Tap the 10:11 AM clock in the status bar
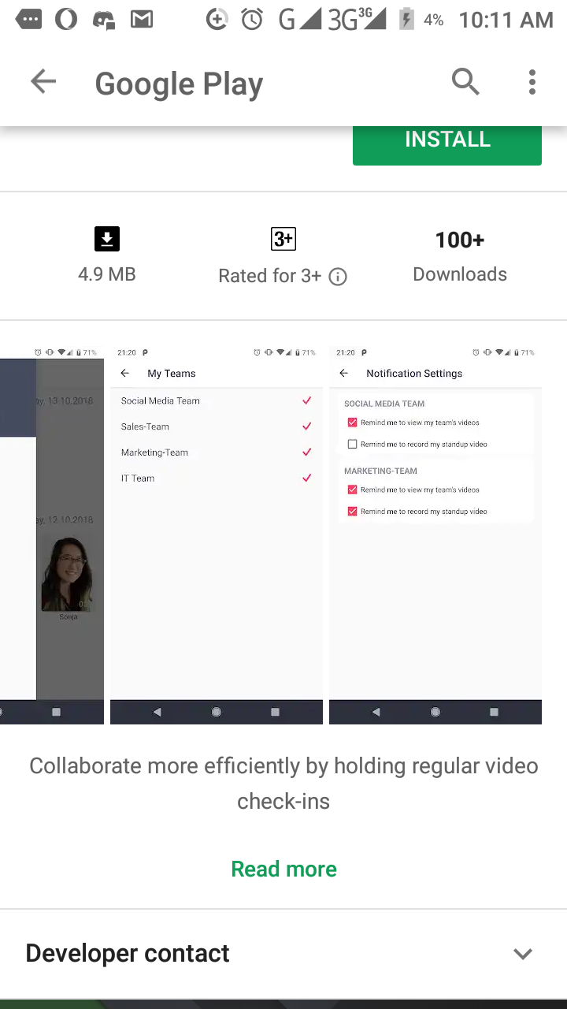The image size is (567, 1009). [x=506, y=20]
